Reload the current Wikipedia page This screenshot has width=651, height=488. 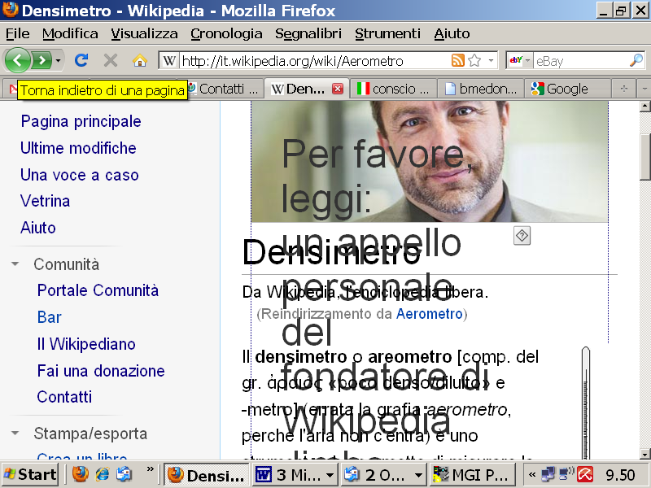[81, 60]
